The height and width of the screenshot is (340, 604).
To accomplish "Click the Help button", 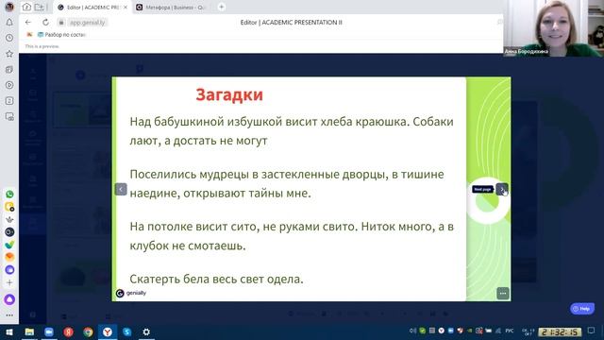I will click(x=582, y=309).
